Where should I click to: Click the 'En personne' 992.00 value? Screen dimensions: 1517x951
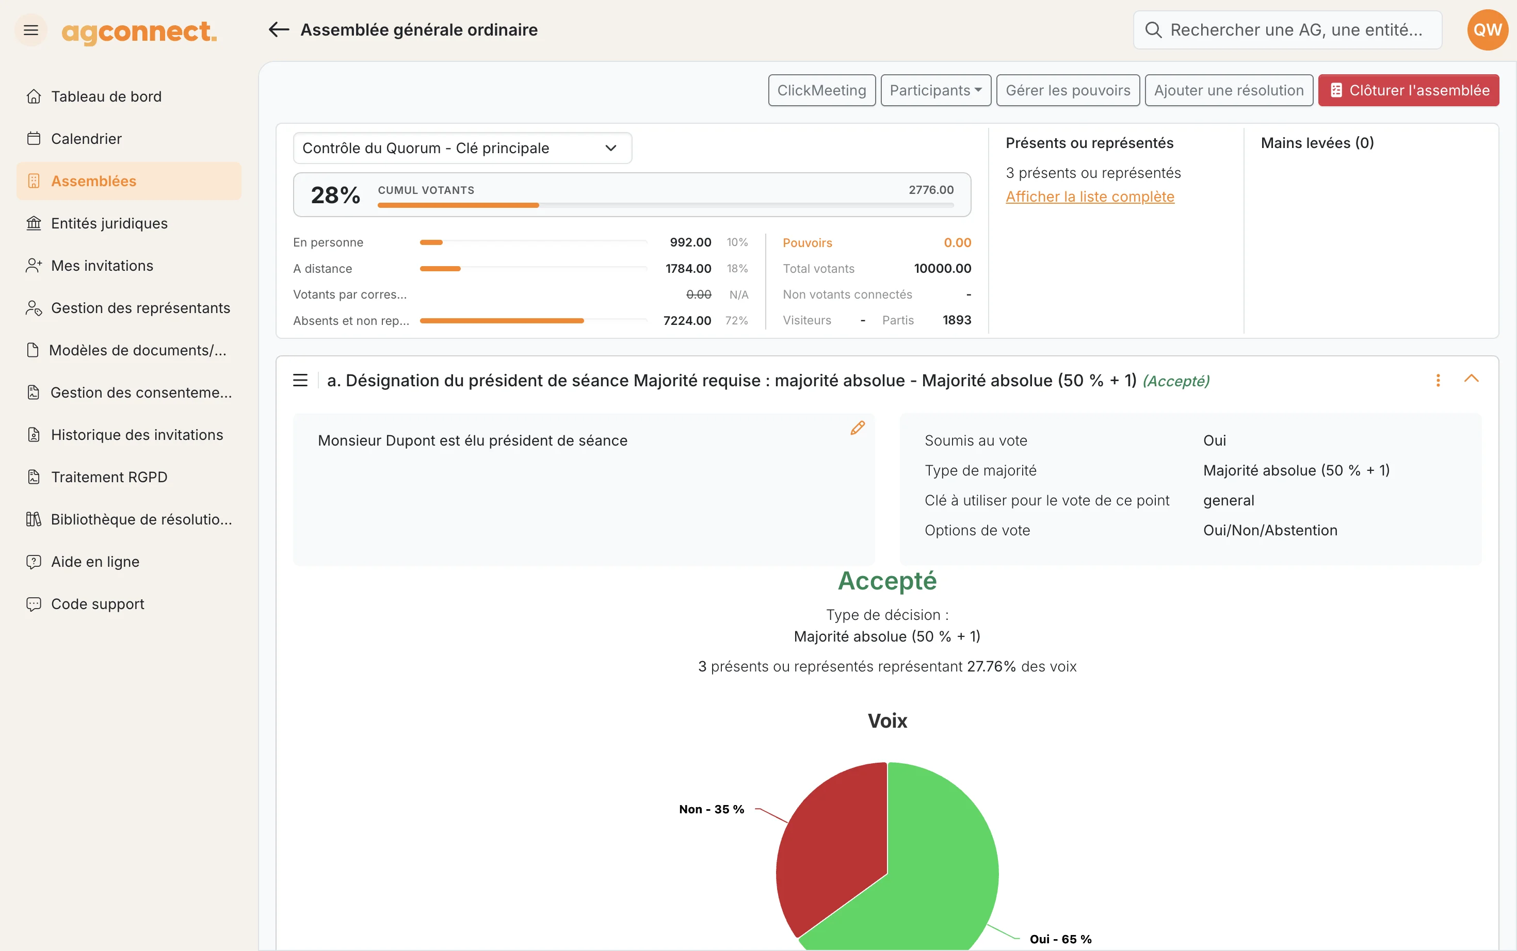pos(690,242)
